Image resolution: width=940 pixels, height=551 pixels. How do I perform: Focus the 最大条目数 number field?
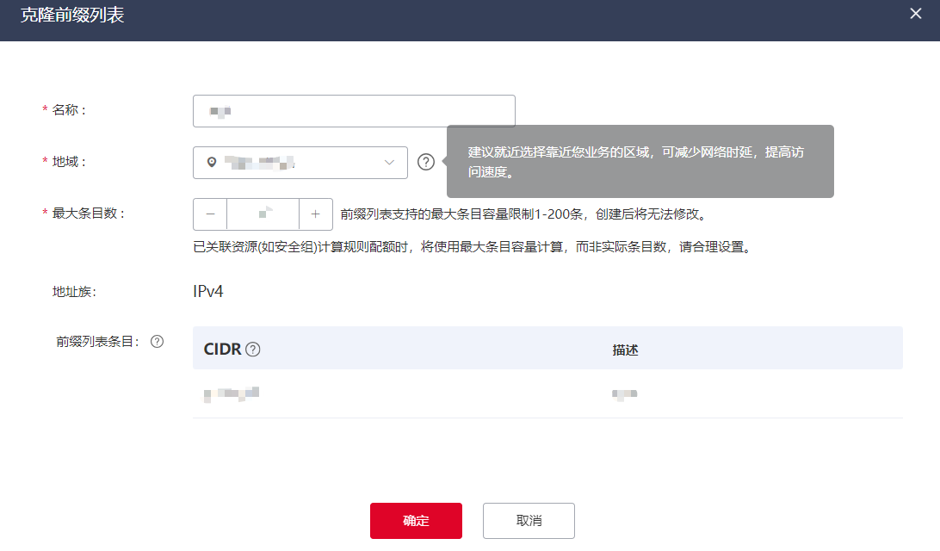click(263, 214)
